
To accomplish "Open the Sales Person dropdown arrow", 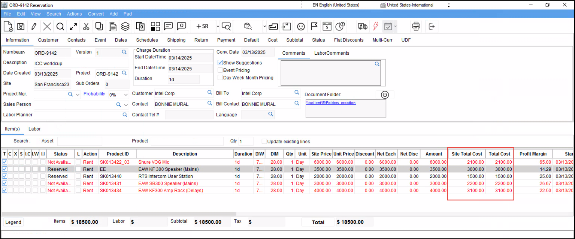I will 126,105.
